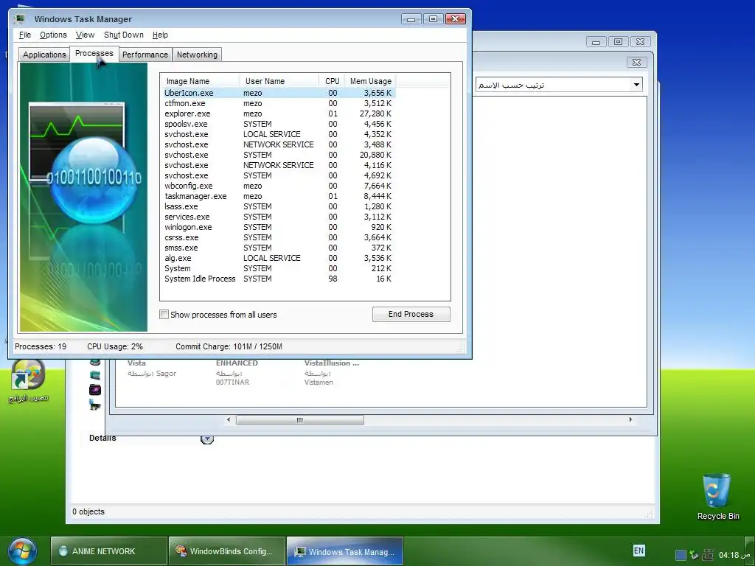Select the csrss.exe process row
This screenshot has width=755, height=566.
point(278,237)
